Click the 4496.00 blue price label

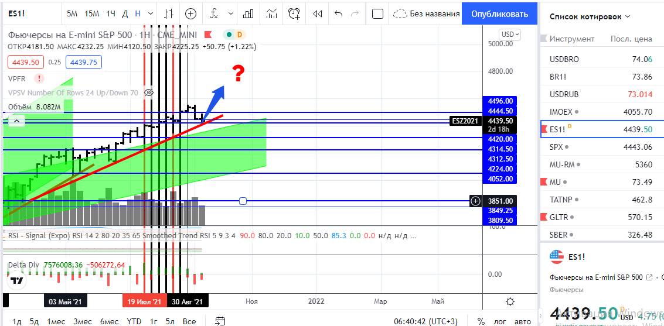coord(500,101)
